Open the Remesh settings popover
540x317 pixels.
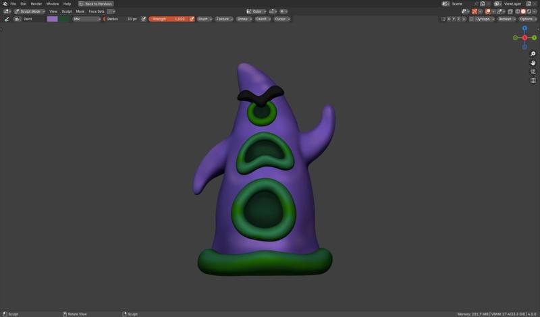pyautogui.click(x=507, y=19)
